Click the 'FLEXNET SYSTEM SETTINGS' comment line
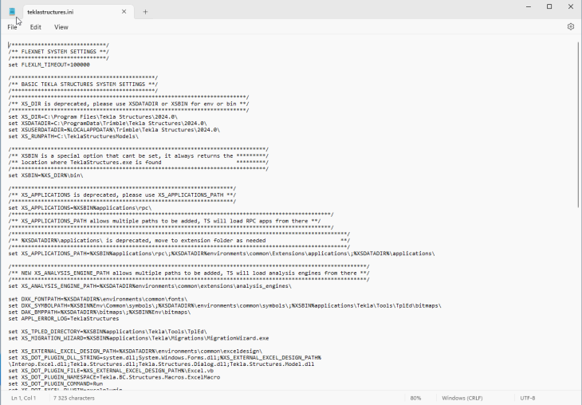 click(x=59, y=52)
